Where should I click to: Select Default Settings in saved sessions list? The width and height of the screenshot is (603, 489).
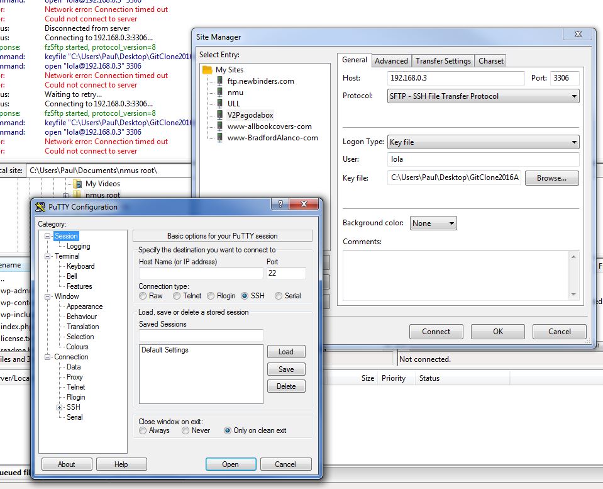pyautogui.click(x=165, y=350)
